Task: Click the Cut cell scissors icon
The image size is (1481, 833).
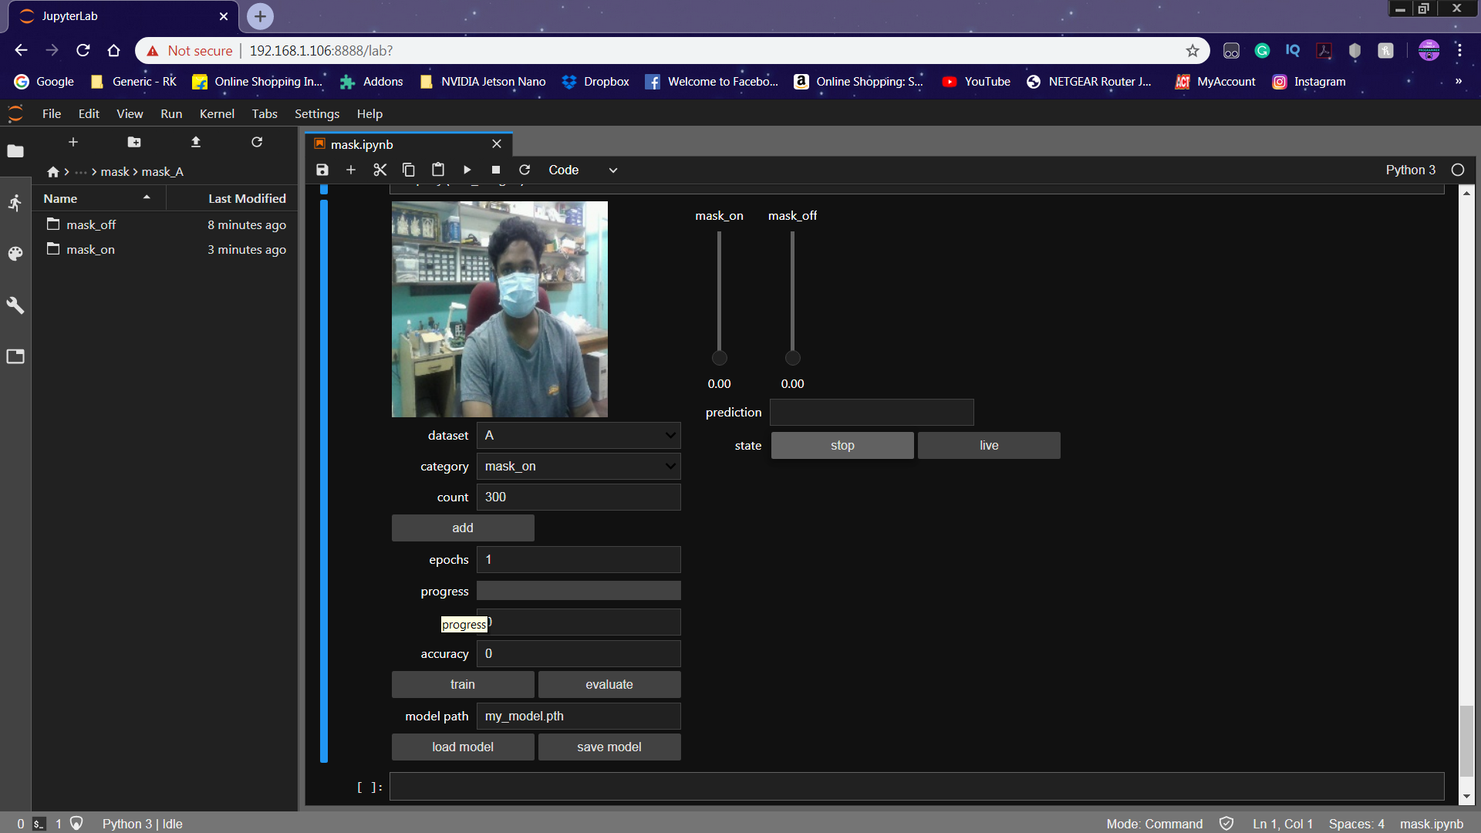Action: tap(380, 170)
